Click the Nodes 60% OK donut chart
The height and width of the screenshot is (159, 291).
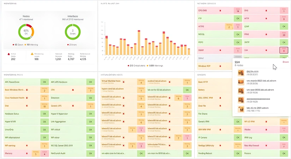tap(26, 32)
